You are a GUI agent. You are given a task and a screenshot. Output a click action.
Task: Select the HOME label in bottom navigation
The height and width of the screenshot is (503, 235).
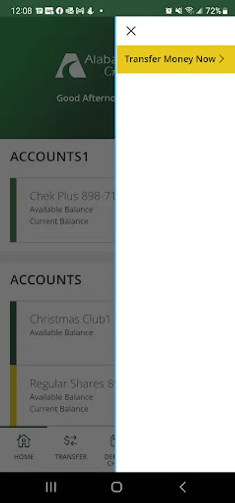23,457
